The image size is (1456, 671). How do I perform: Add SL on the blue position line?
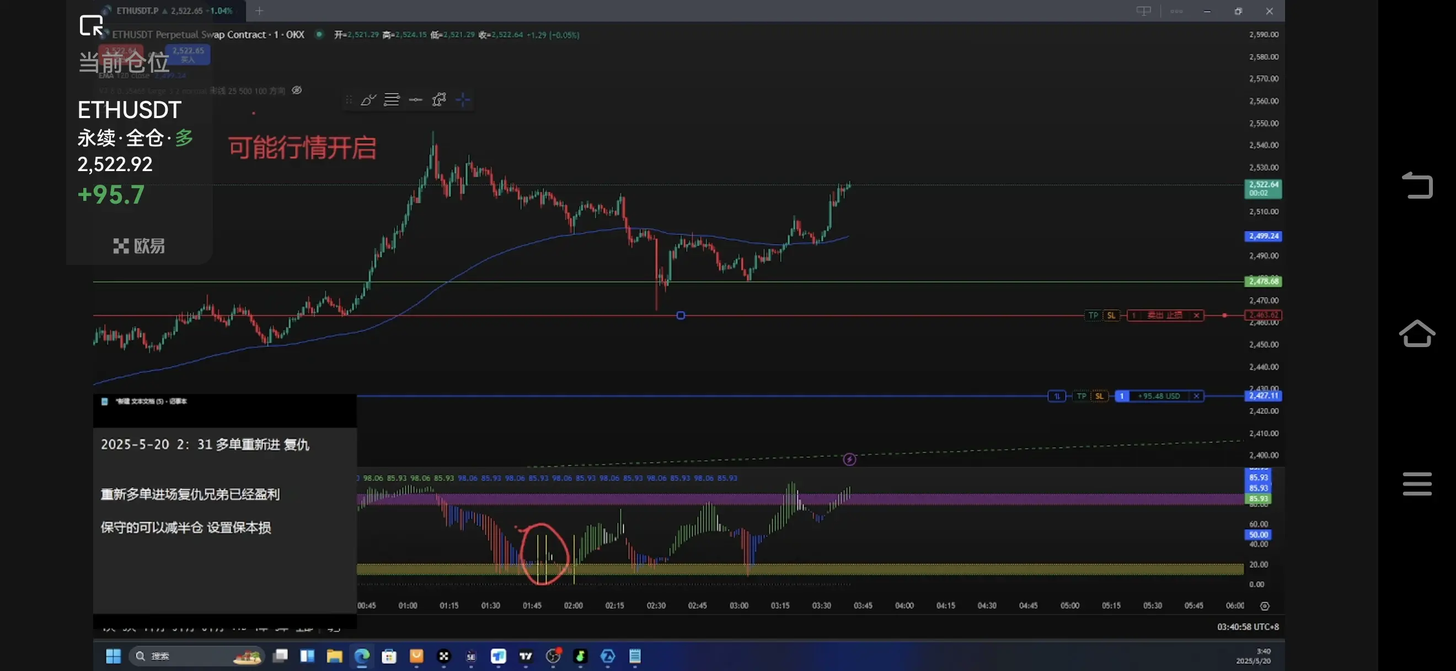(x=1099, y=396)
